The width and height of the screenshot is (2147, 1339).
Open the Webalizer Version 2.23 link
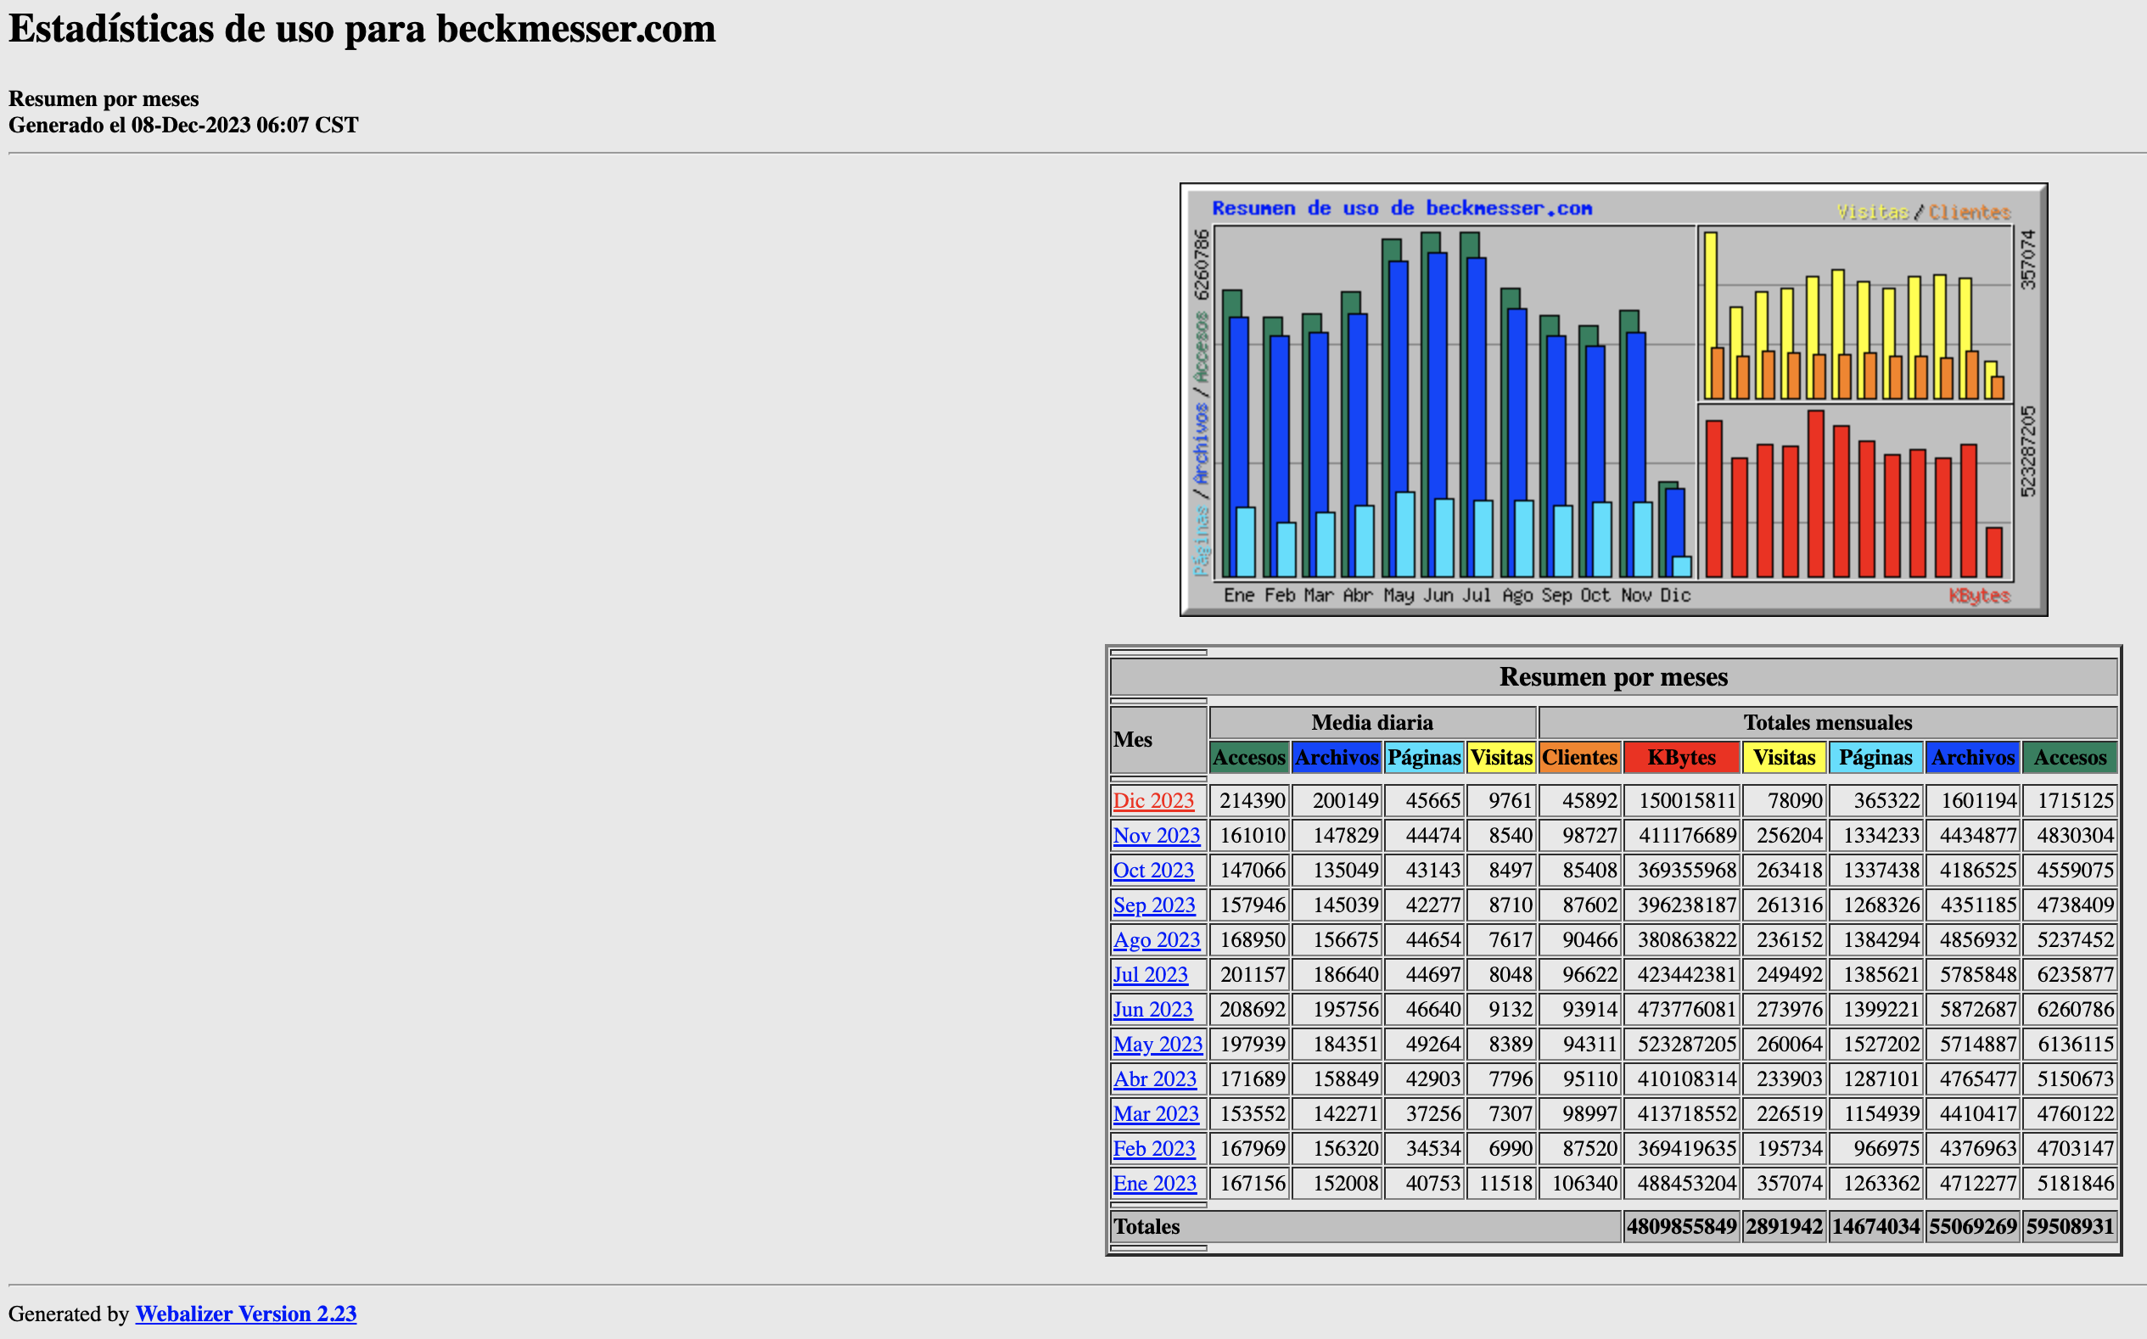tap(245, 1314)
